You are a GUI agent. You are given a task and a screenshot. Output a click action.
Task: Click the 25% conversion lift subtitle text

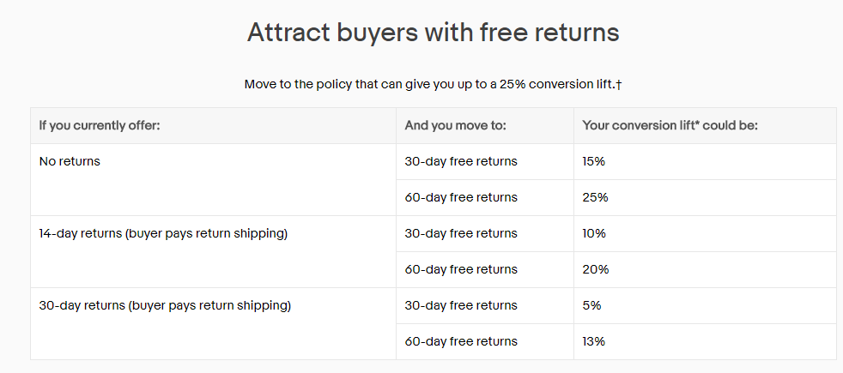(x=433, y=84)
